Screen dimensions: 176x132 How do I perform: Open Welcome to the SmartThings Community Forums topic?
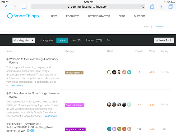[34, 61]
